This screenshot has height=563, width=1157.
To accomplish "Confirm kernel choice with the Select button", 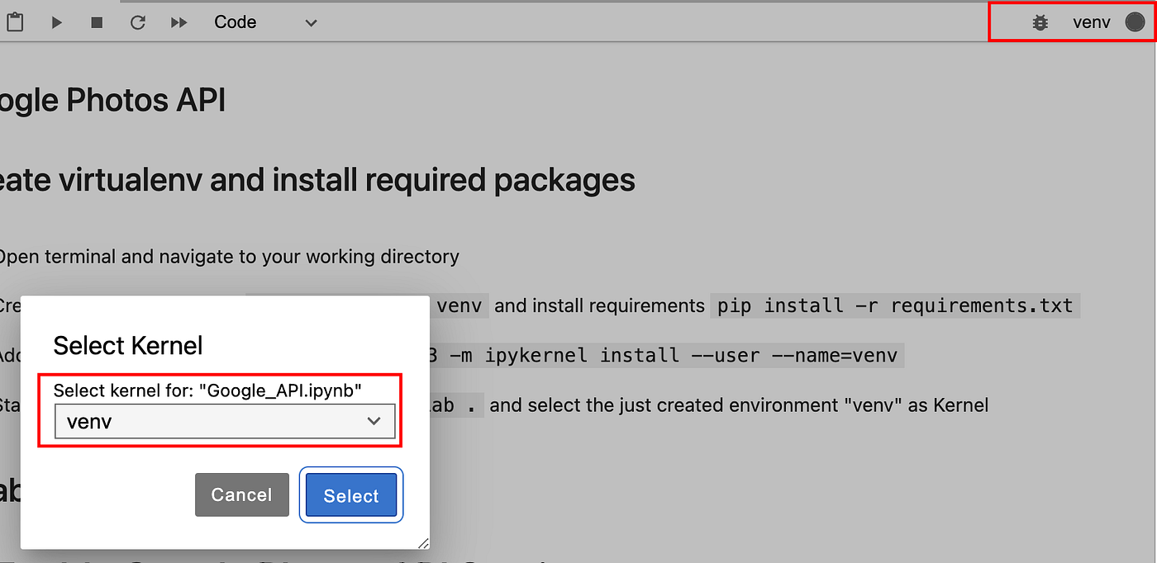I will click(350, 495).
